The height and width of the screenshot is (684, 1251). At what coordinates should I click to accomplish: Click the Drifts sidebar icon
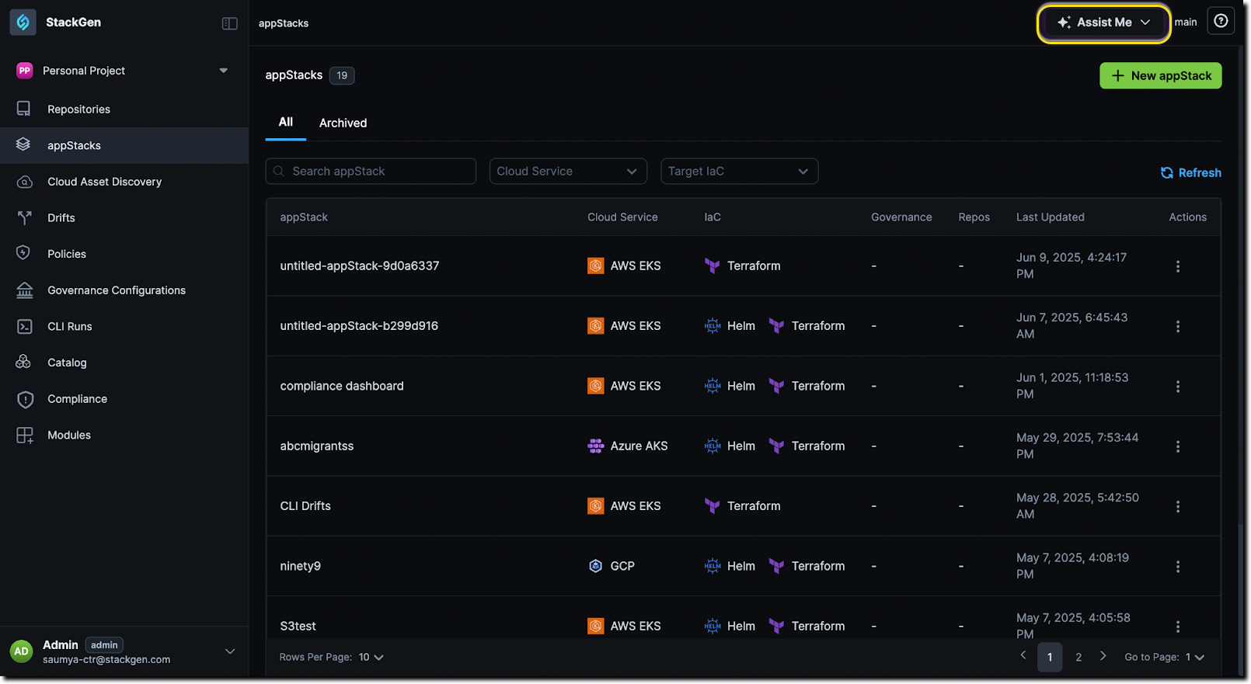click(24, 218)
